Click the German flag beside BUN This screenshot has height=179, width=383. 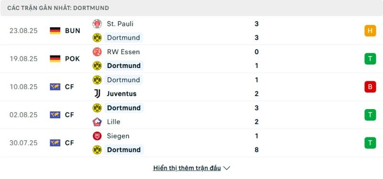(x=55, y=31)
